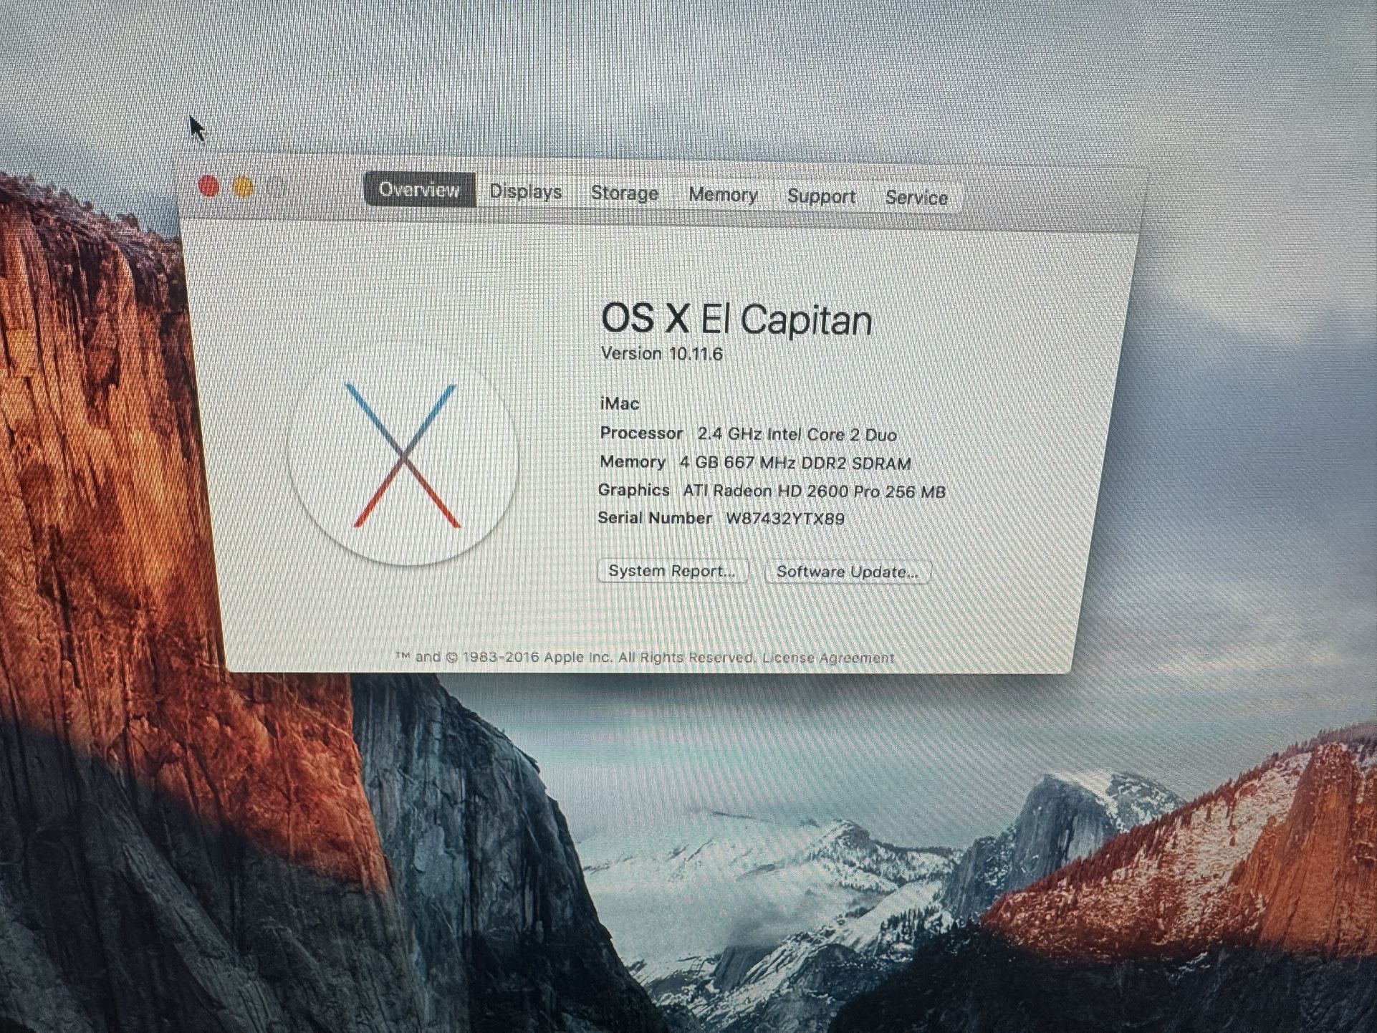The width and height of the screenshot is (1377, 1033).
Task: Open the Support tab
Action: [821, 196]
